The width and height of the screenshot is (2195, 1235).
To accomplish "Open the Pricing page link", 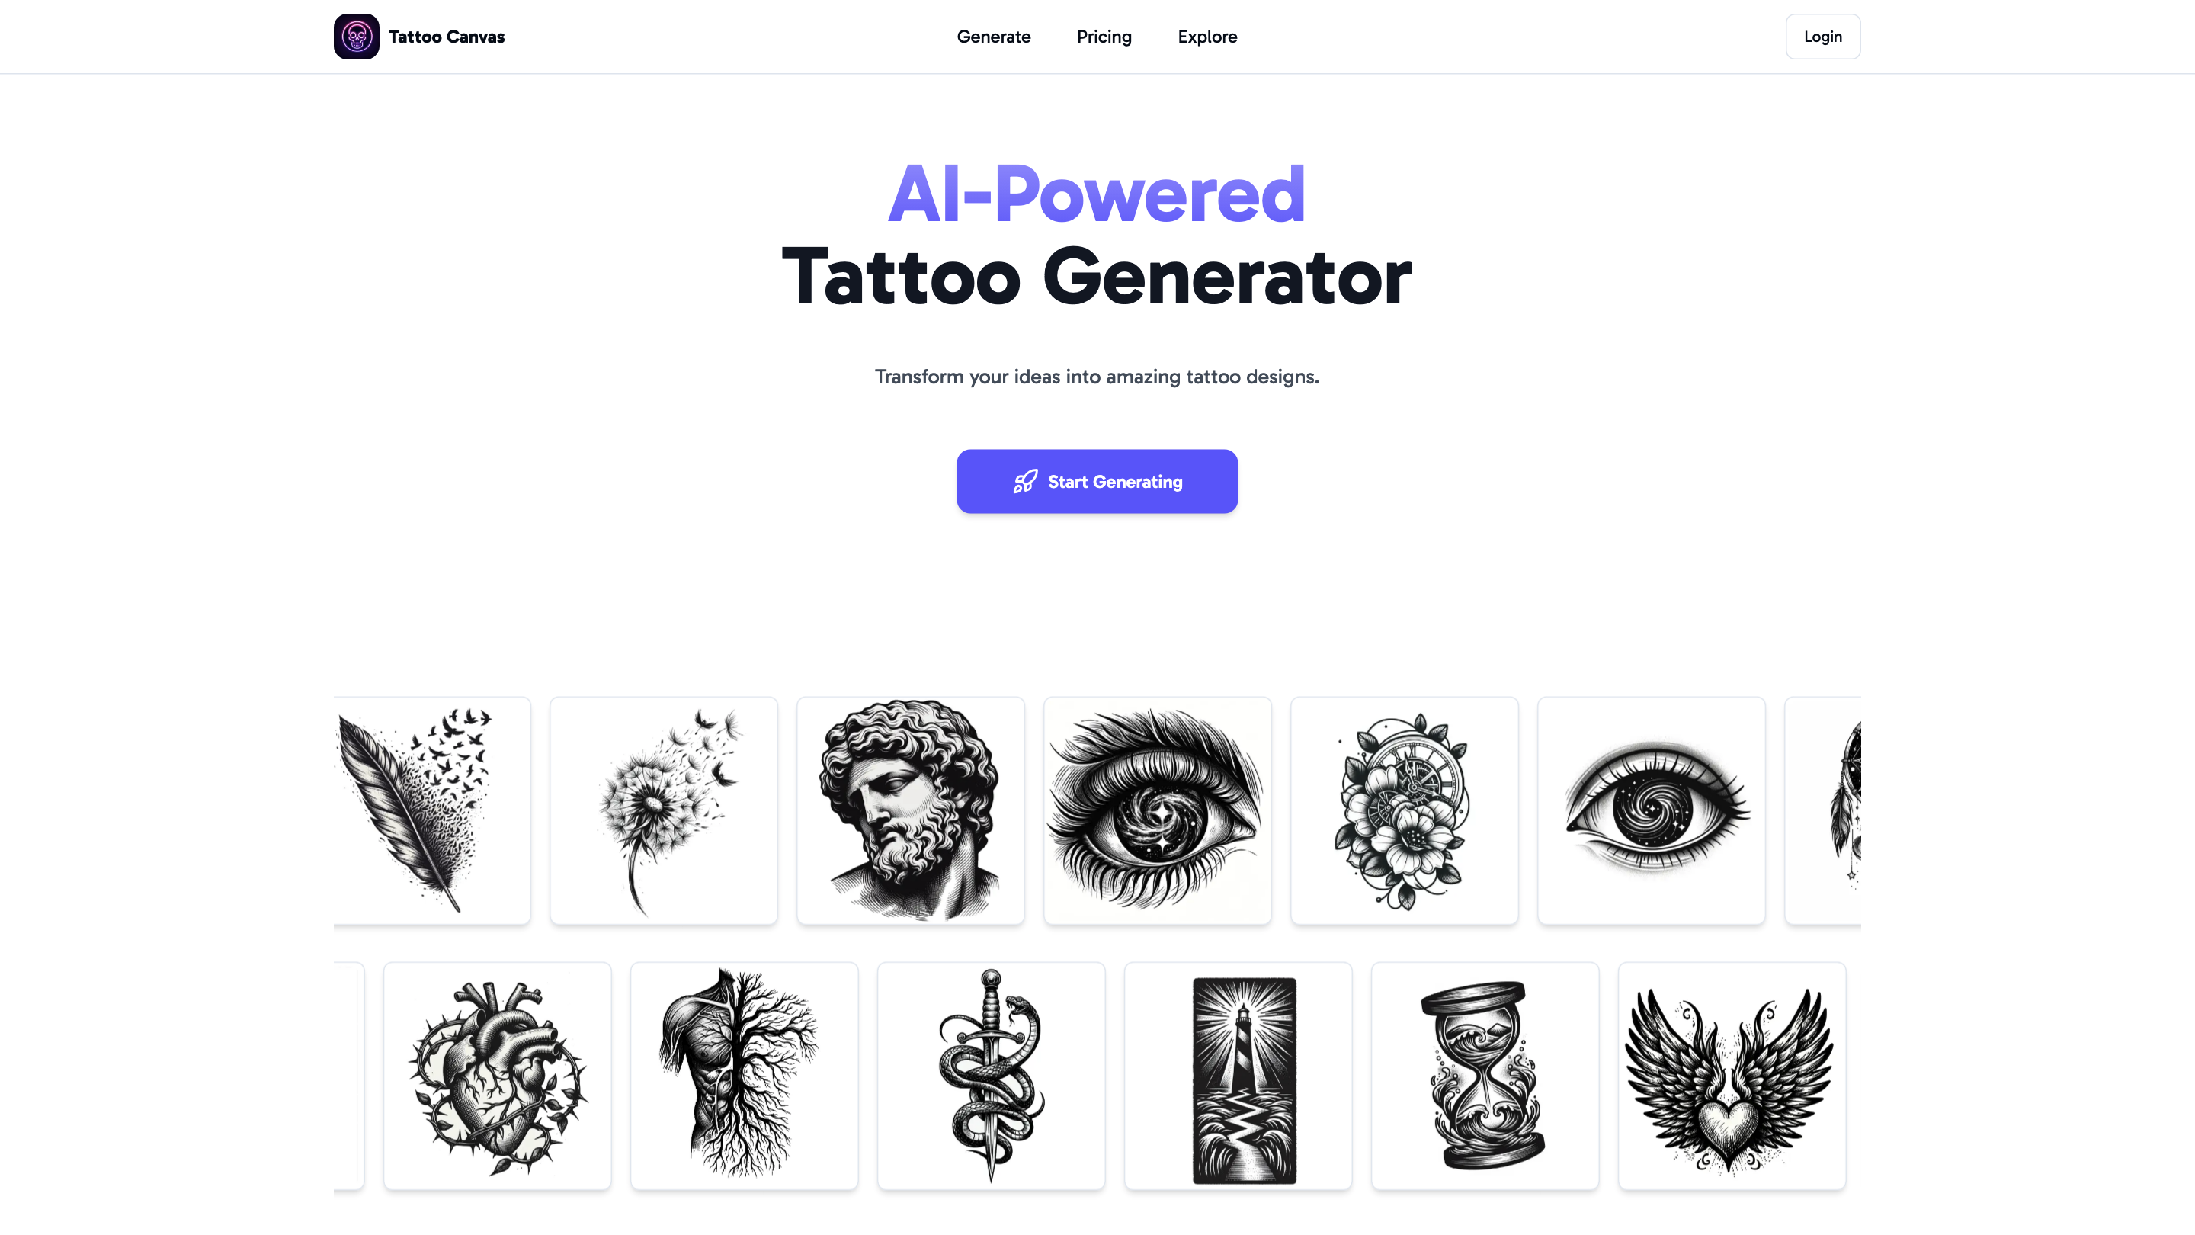I will pos(1104,37).
